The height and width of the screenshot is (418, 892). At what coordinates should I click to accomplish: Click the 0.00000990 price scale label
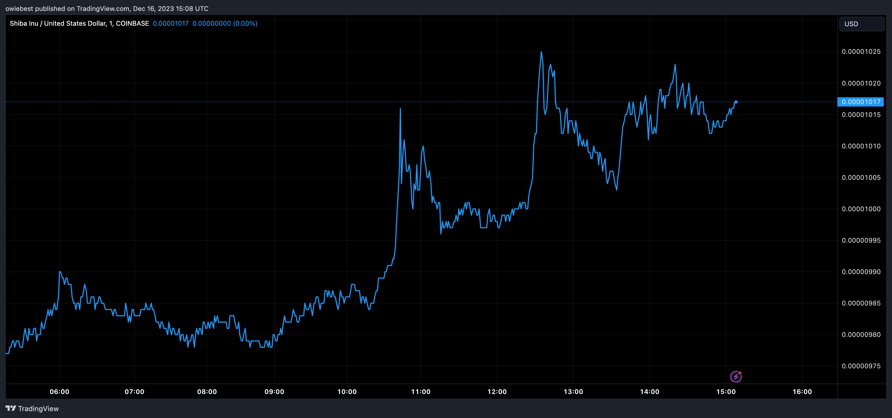click(861, 272)
